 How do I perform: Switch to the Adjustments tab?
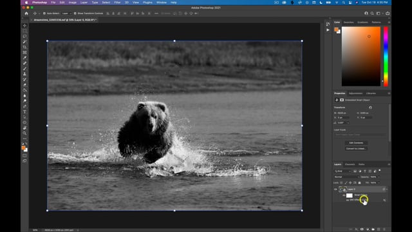coord(355,93)
